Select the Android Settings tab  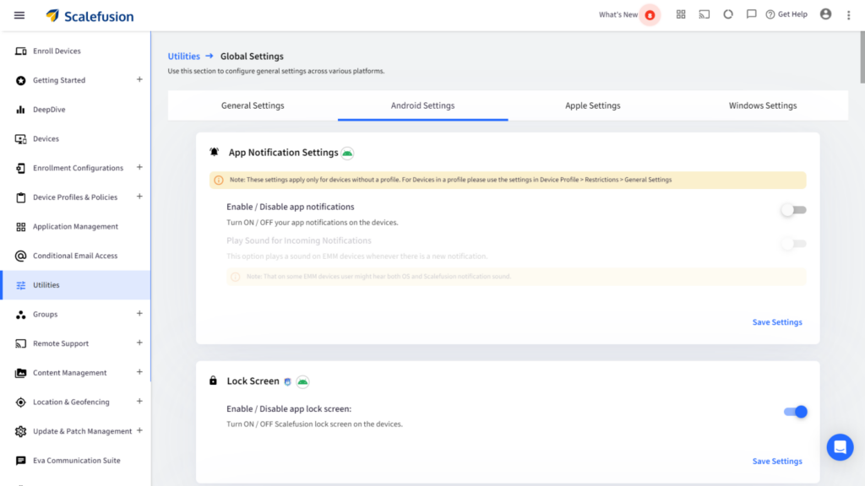(x=422, y=105)
